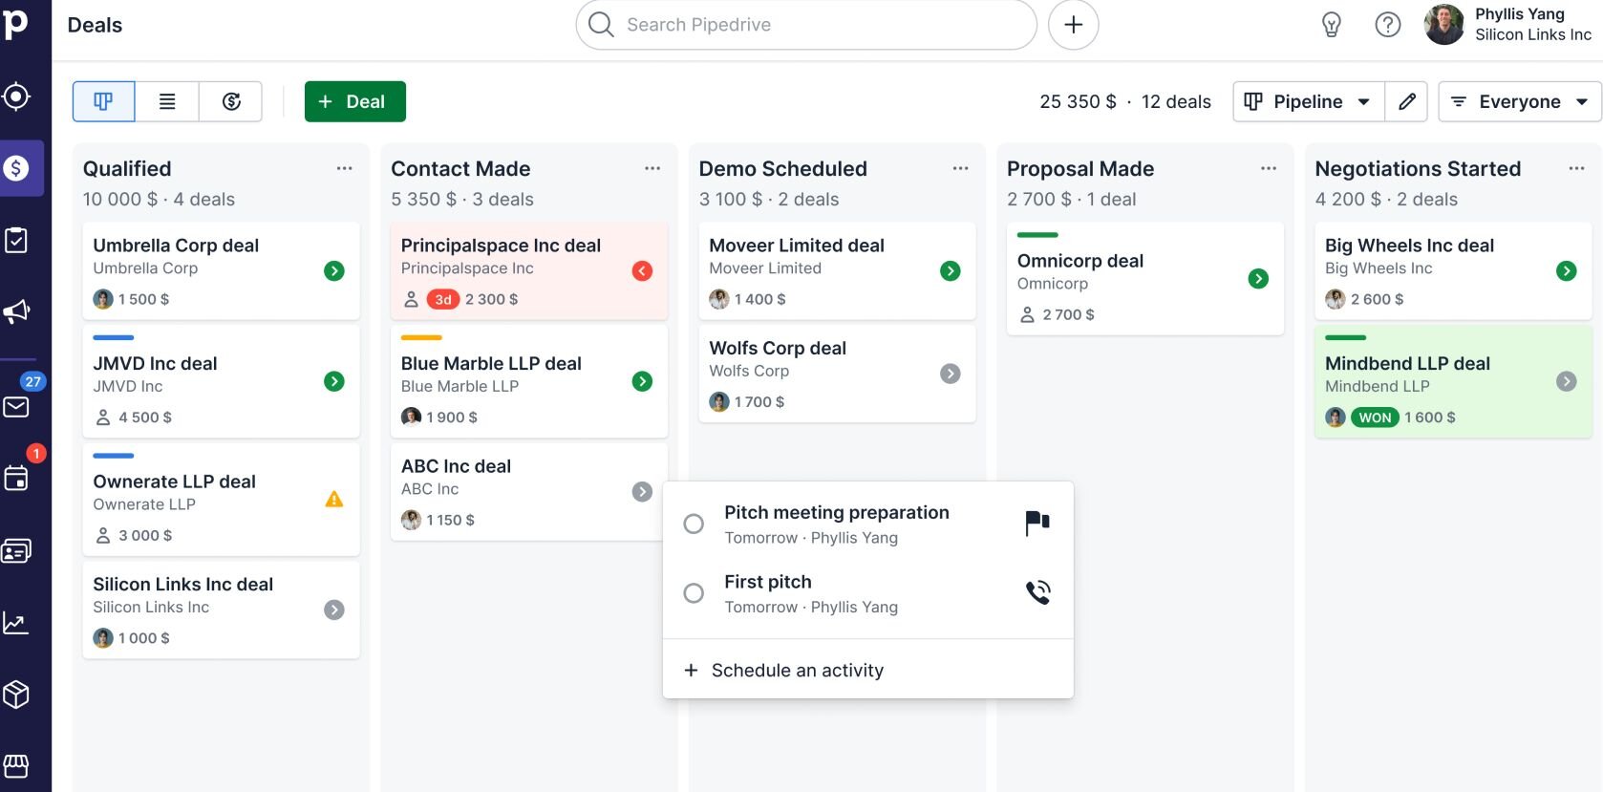The width and height of the screenshot is (1603, 792).
Task: Switch to pipeline board view
Action: pyautogui.click(x=103, y=101)
